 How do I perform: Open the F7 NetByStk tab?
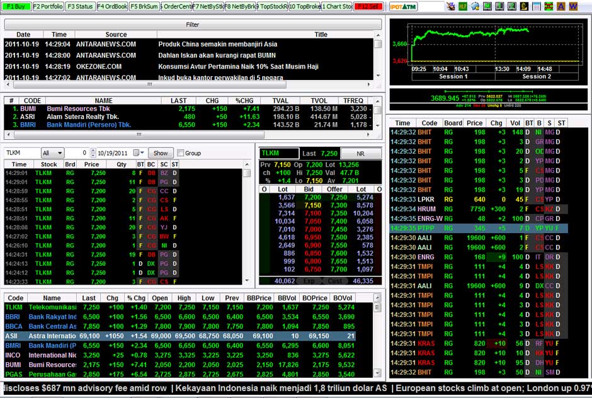[208, 6]
